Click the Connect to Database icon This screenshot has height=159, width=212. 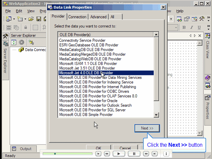coord(31,42)
